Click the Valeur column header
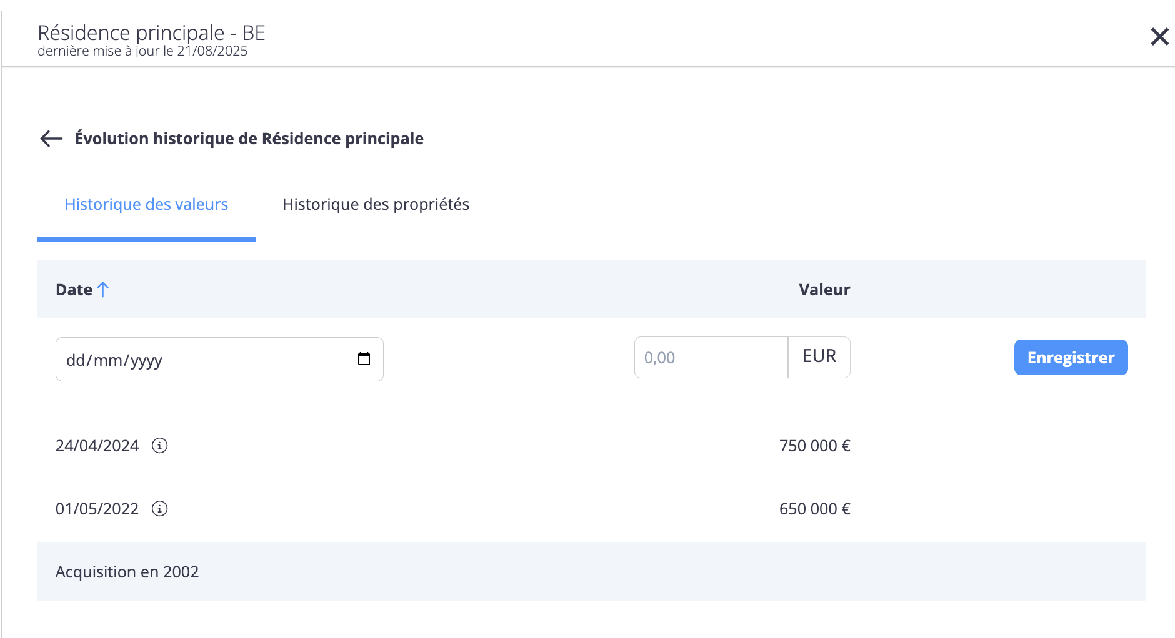Viewport: 1175px width, 638px height. click(x=824, y=290)
